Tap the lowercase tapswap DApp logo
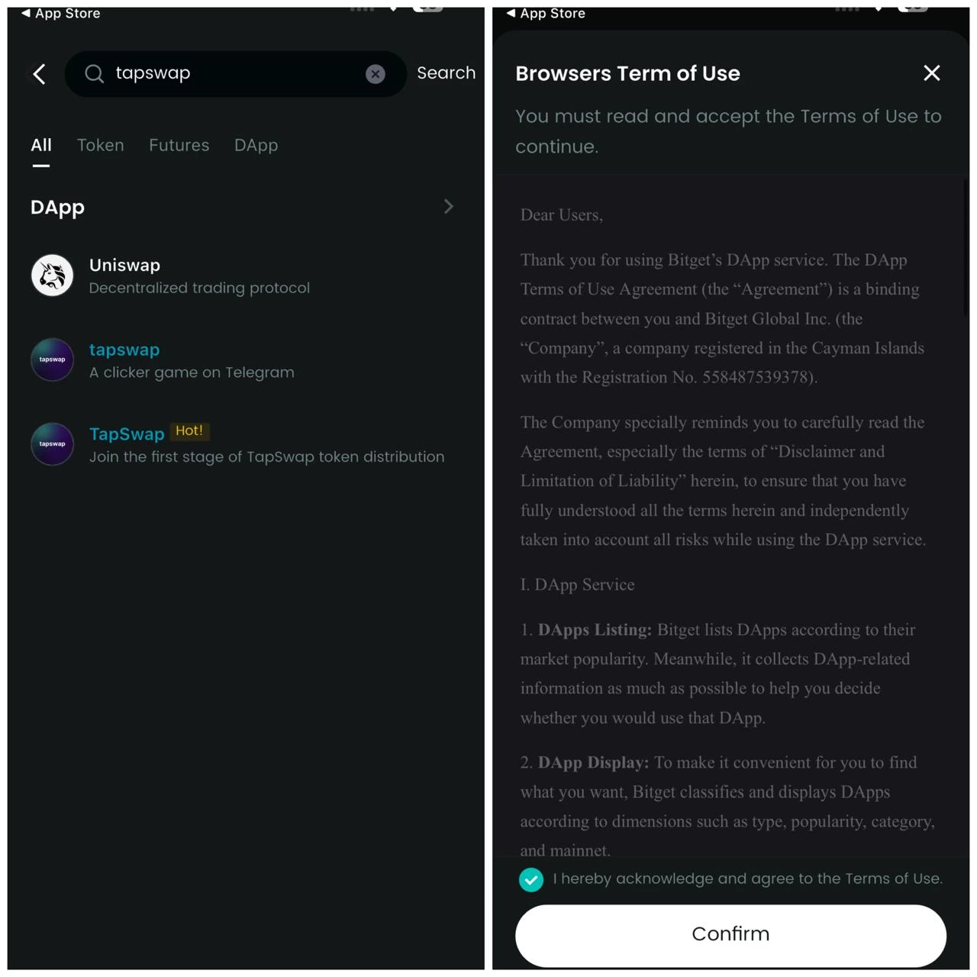 [x=52, y=360]
